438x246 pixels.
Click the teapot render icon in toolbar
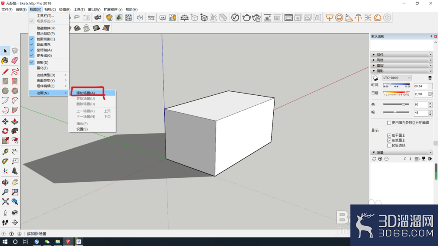[x=246, y=17]
